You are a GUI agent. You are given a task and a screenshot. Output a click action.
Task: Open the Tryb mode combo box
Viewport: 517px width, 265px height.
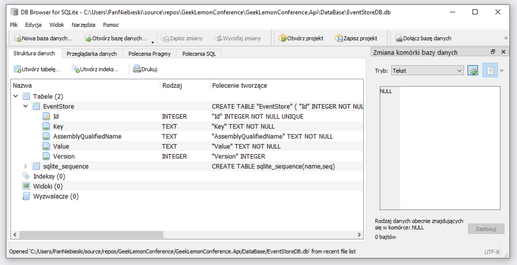tap(427, 70)
